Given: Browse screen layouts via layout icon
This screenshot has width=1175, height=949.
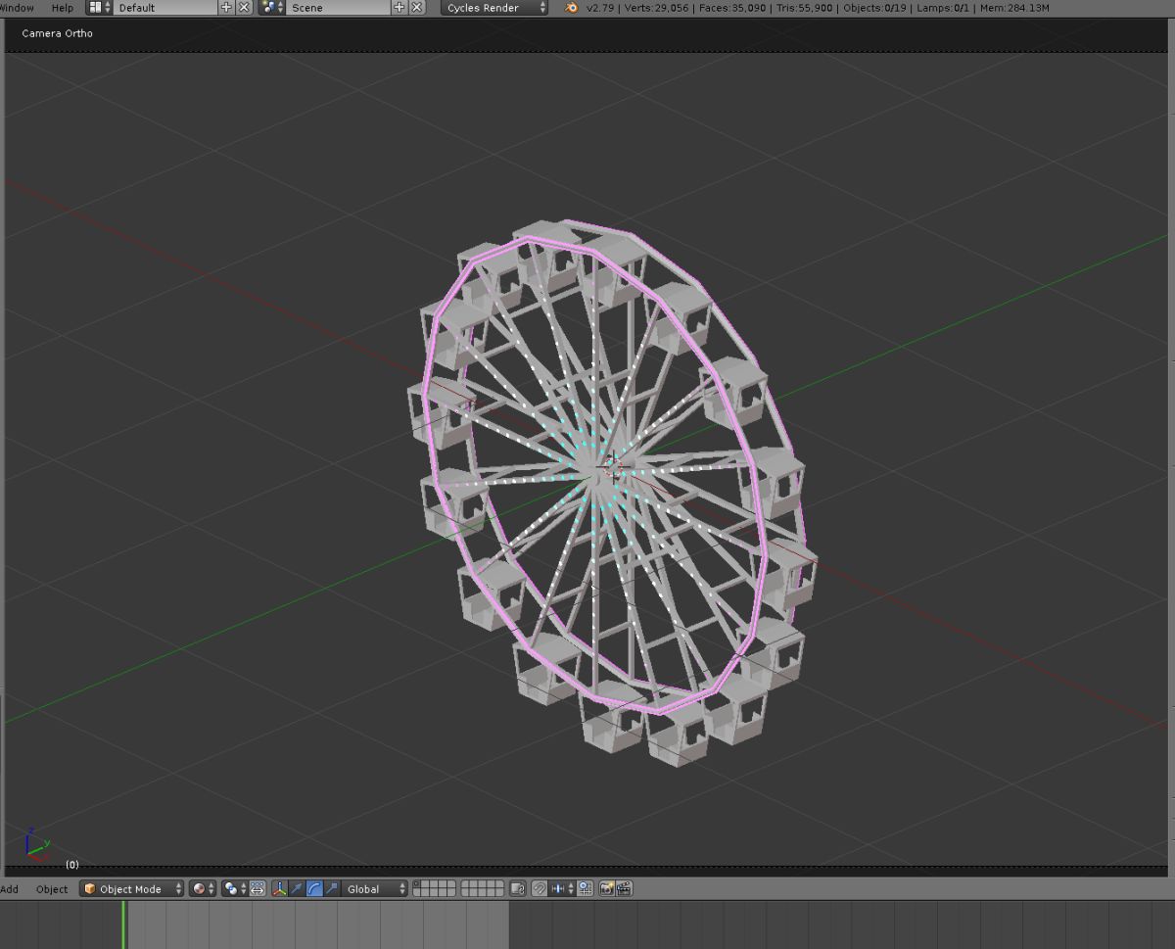Looking at the screenshot, I should tap(100, 8).
